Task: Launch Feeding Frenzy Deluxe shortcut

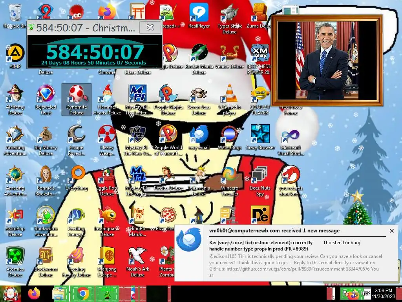Action: (77, 262)
